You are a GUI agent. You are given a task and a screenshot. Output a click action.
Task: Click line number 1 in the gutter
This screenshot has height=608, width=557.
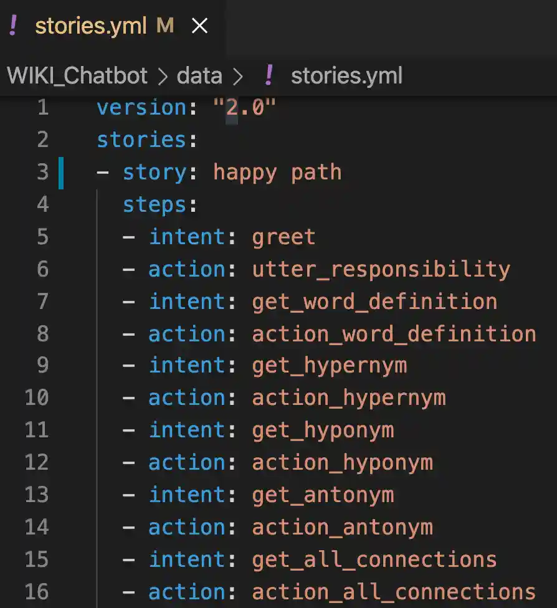pos(42,108)
